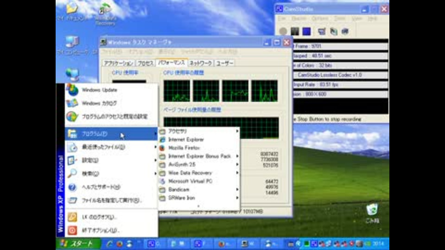Click the gray Record button in CamStudio
Viewport: 445px width, 250px height.
(x=283, y=31)
